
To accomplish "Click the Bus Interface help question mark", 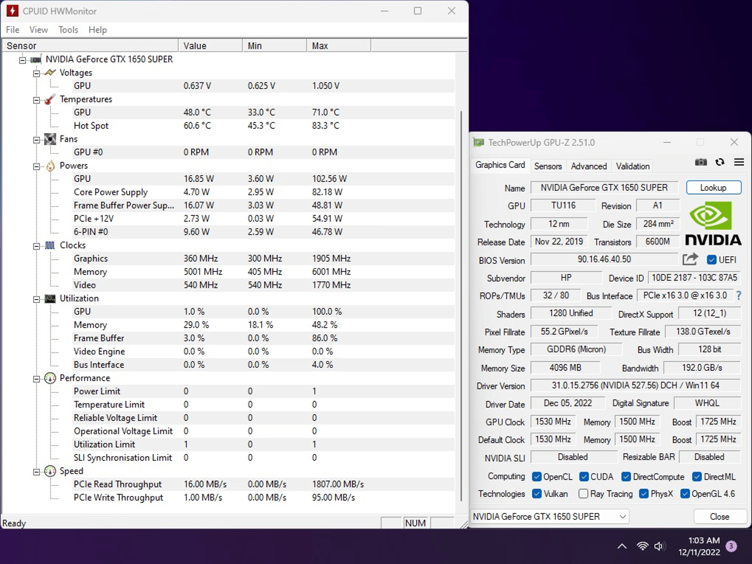I will point(740,296).
